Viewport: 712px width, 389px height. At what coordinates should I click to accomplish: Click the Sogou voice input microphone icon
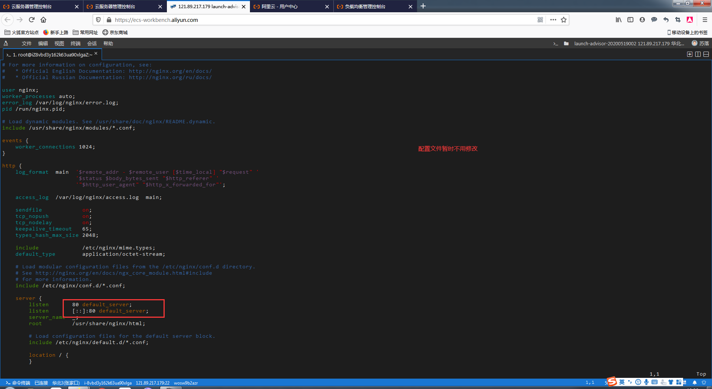[x=646, y=382]
